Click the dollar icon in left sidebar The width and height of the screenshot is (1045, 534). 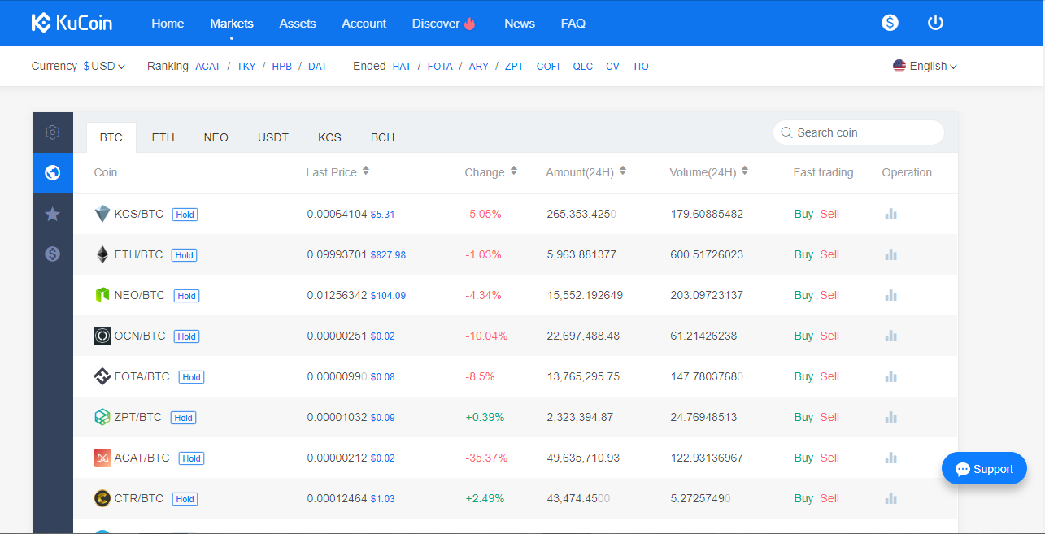pos(53,254)
